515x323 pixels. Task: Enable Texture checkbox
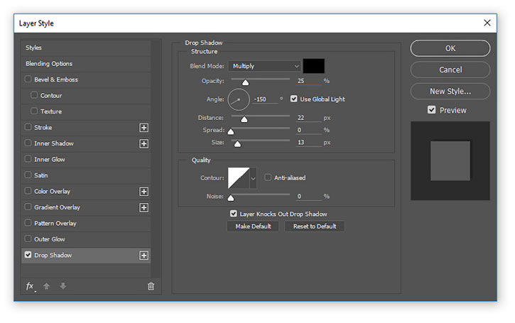tap(34, 111)
